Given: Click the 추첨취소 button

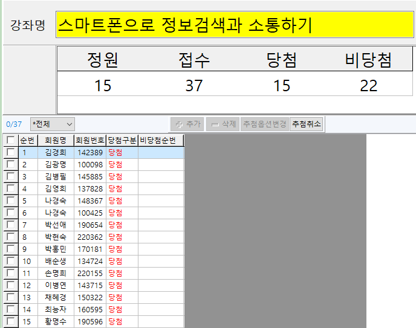Looking at the screenshot, I should coord(307,124).
